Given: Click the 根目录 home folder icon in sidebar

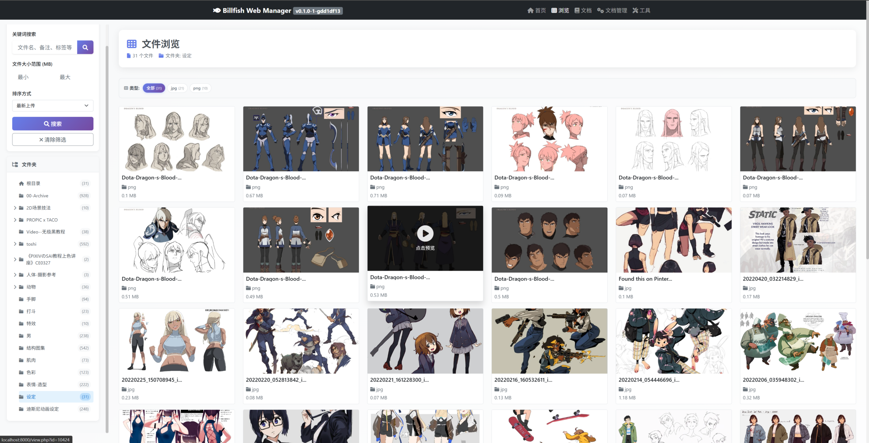Looking at the screenshot, I should click(21, 183).
